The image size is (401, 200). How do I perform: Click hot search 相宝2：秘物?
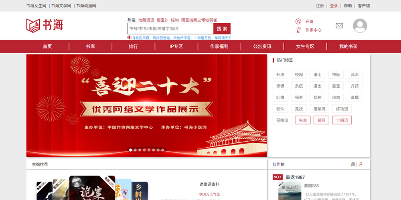[x=168, y=20]
